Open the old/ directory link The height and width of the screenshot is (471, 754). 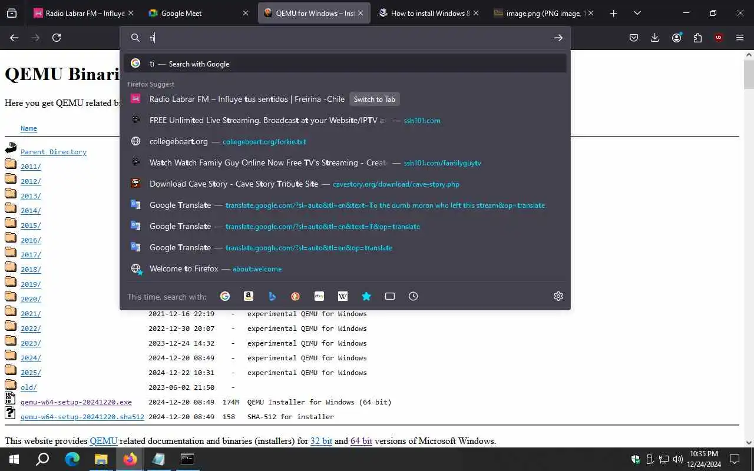[x=29, y=387]
